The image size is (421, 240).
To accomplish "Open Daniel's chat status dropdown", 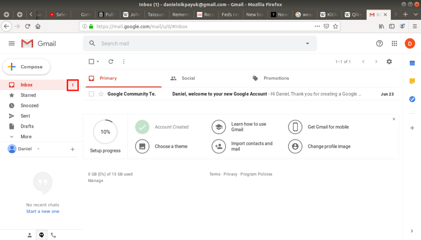I will click(38, 149).
